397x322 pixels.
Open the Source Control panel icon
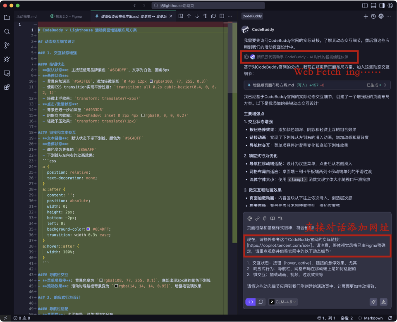(x=7, y=45)
